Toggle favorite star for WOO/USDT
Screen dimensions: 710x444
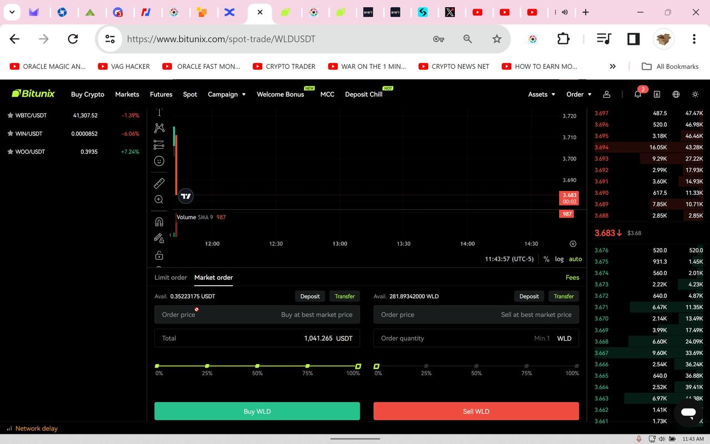[x=10, y=152]
